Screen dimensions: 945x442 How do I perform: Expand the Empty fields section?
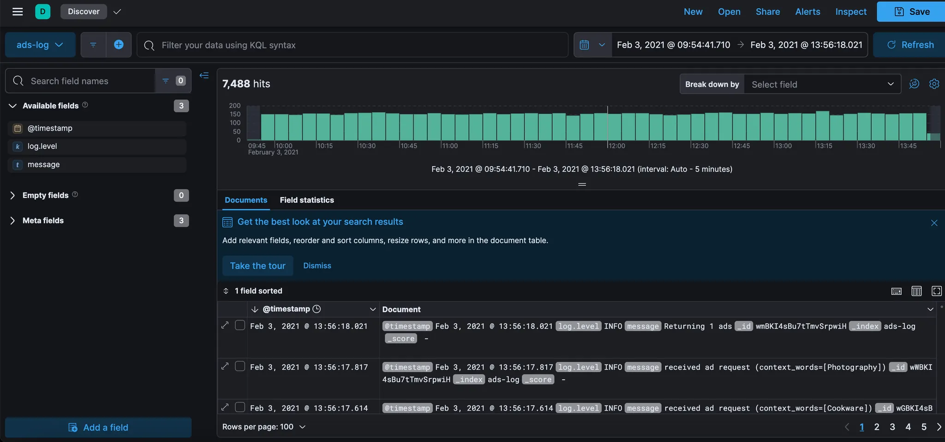[x=13, y=195]
